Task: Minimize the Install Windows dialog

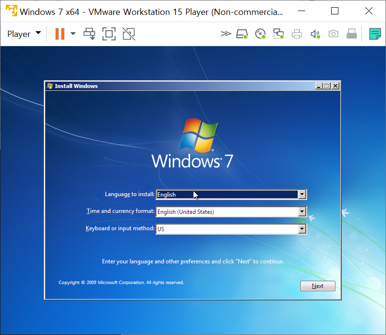Action: coord(319,86)
